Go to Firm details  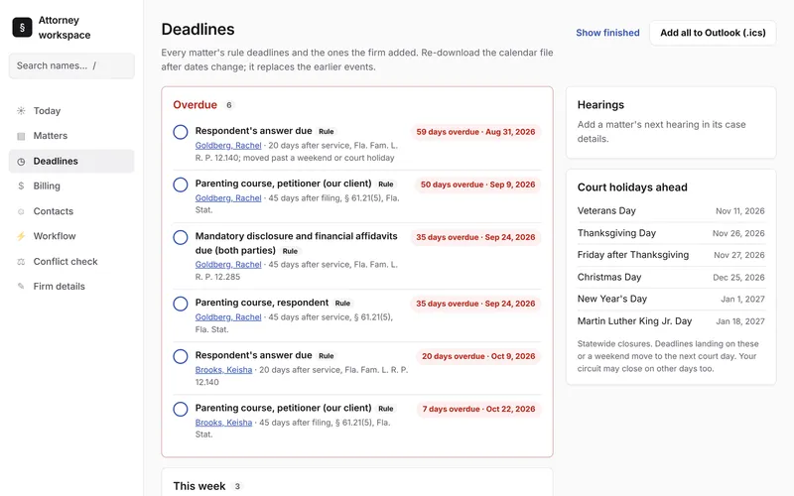point(71,286)
